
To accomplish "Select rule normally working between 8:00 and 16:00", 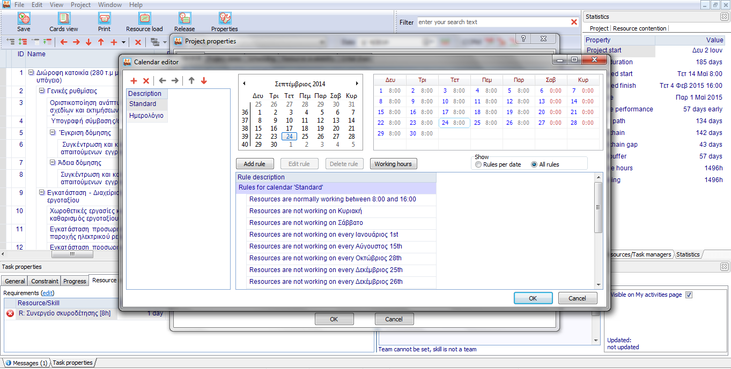I will (341, 199).
